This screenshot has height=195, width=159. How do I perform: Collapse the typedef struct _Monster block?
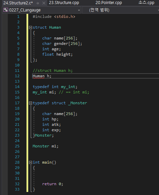point(30,103)
